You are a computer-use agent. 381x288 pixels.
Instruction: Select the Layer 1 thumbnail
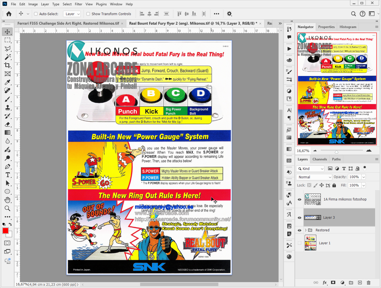click(x=310, y=243)
